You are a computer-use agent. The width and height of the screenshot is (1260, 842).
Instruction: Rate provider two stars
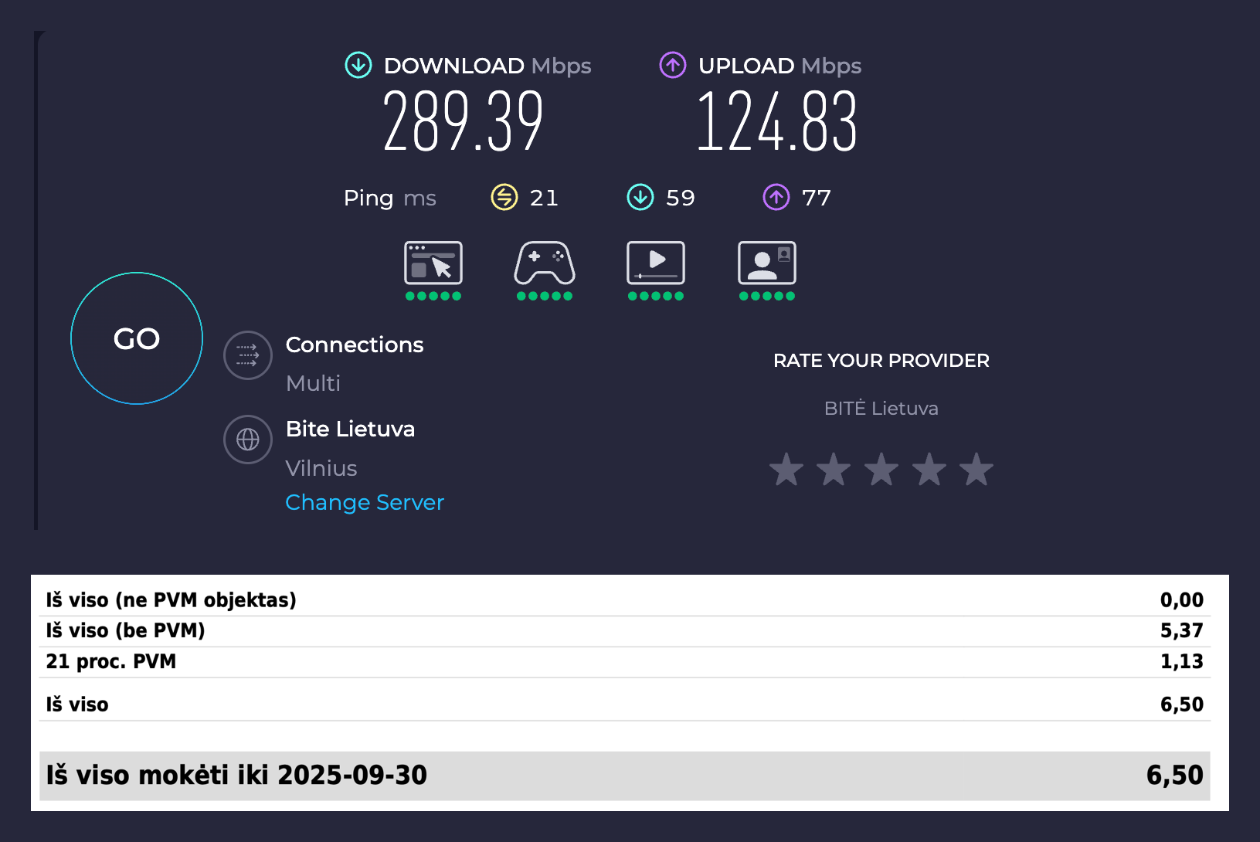(x=834, y=470)
